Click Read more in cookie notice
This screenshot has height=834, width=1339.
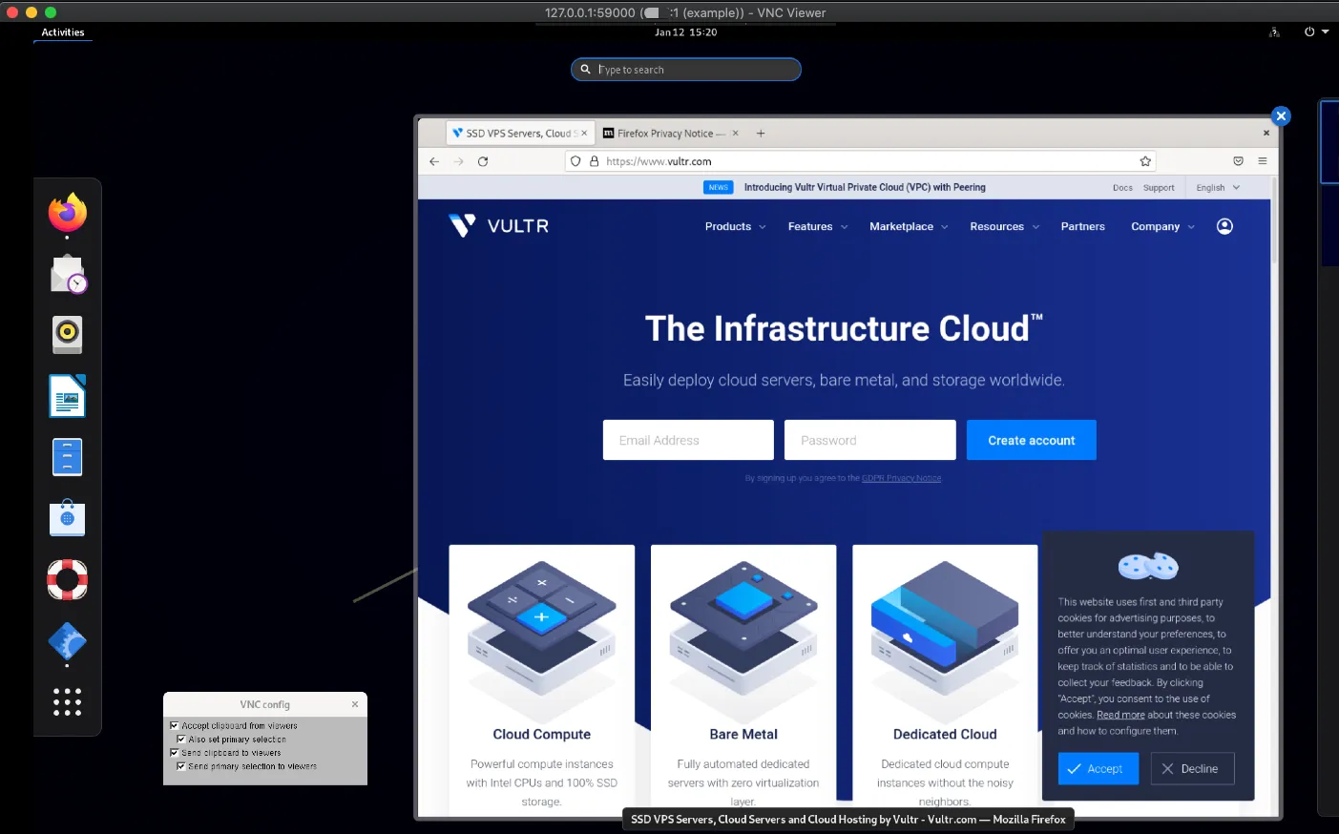[x=1120, y=715]
